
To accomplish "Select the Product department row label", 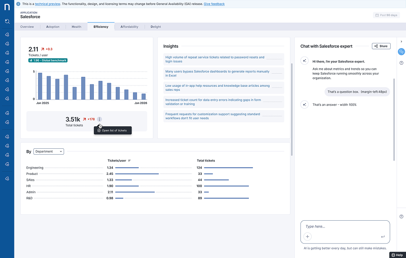I will point(32,174).
